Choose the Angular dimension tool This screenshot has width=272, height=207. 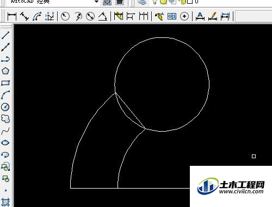[x=103, y=16]
